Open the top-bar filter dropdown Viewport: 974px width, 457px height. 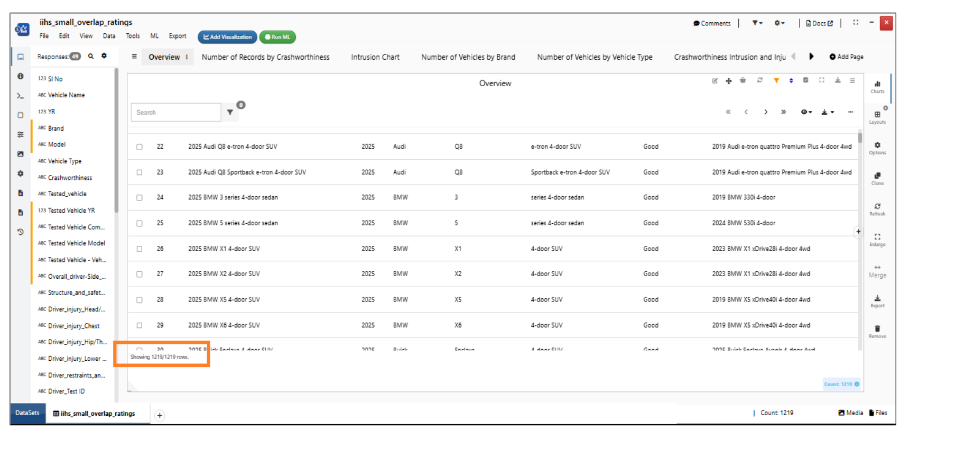[757, 23]
